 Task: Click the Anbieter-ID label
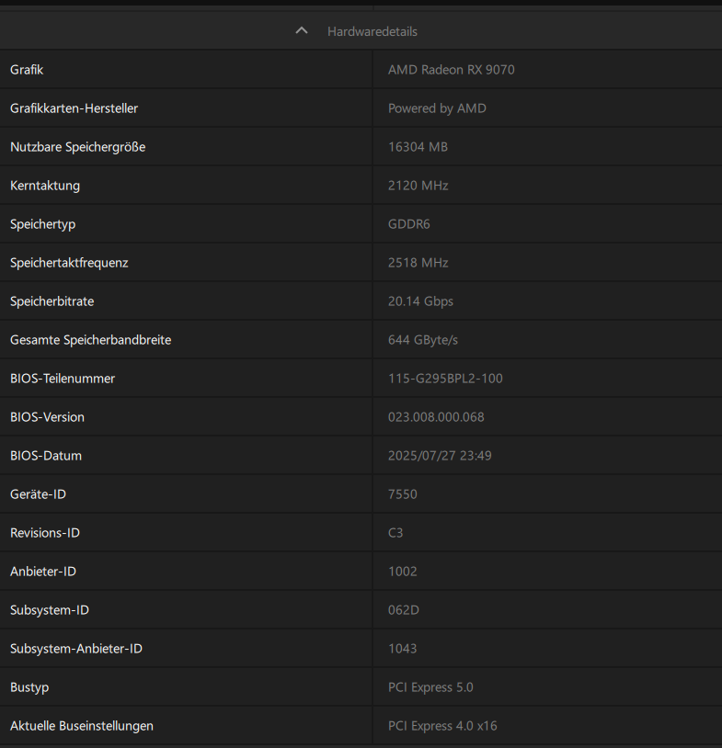tap(43, 572)
